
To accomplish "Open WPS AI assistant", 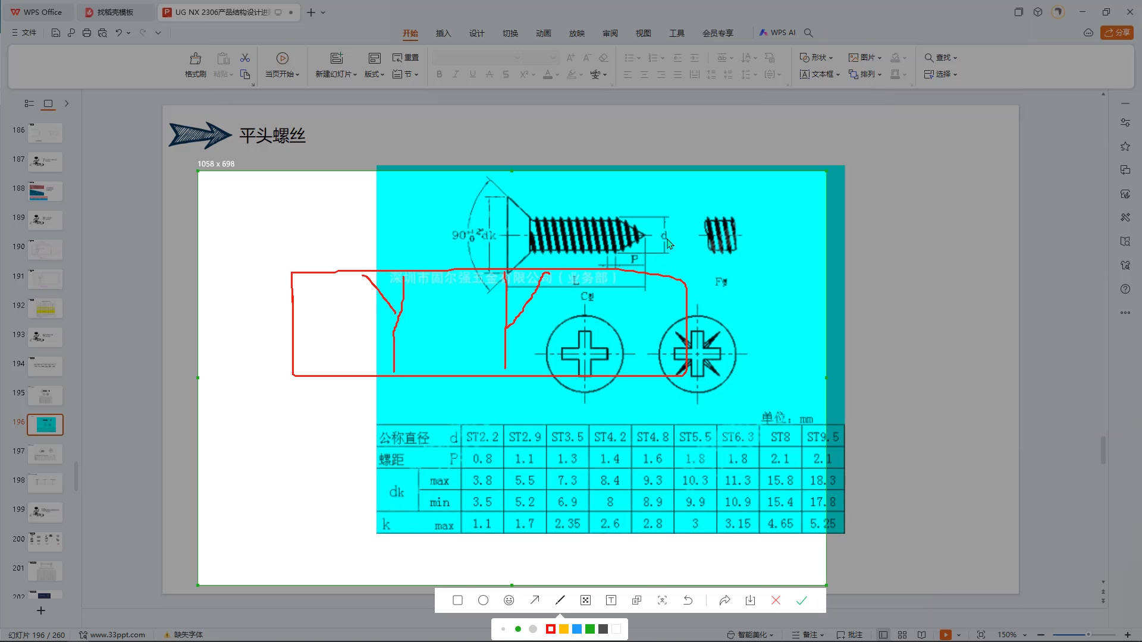I will point(777,33).
